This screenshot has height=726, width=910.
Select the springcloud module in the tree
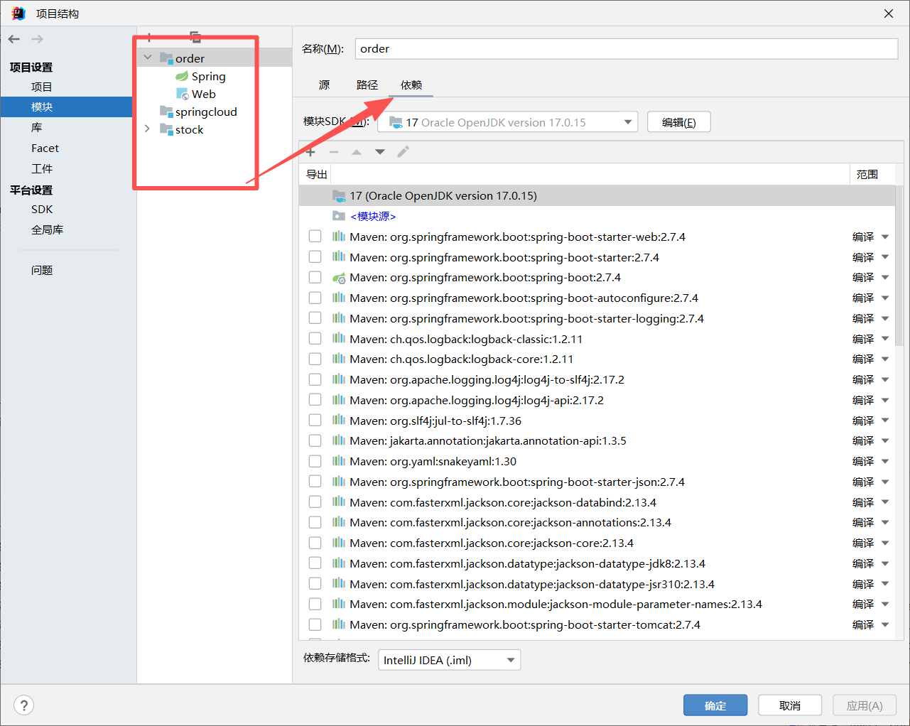(206, 112)
